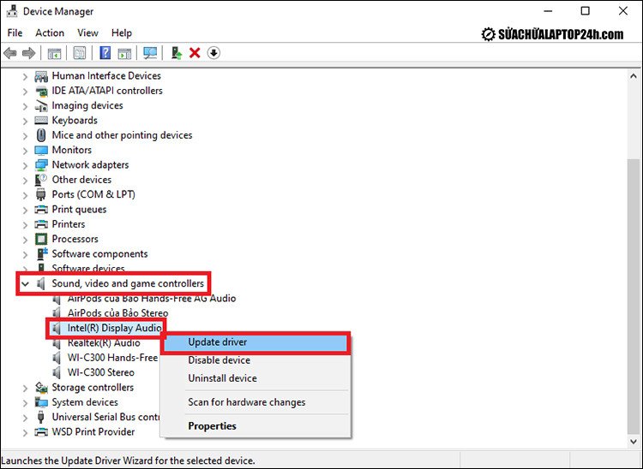Screen dimensions: 643x469
Task: Click the blue Help toolbar icon
Action: 105,53
